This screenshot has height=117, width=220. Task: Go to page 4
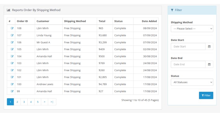[31, 102]
